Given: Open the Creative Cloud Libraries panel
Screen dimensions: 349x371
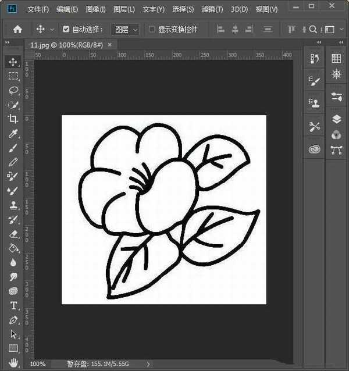Looking at the screenshot, I should pos(315,149).
